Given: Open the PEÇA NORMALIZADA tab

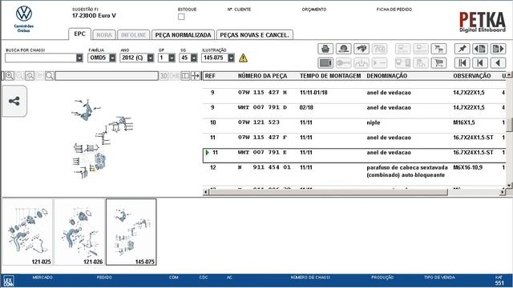Looking at the screenshot, I should [x=183, y=35].
